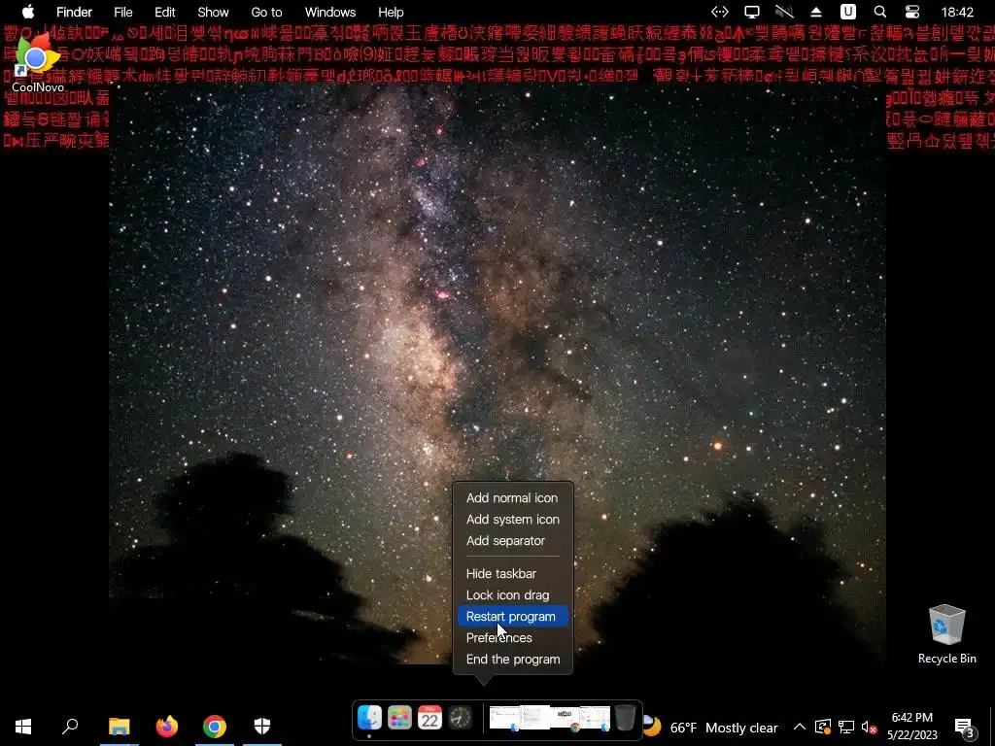Image resolution: width=995 pixels, height=746 pixels.
Task: Click the eject icon in menu bar
Action: pos(816,12)
